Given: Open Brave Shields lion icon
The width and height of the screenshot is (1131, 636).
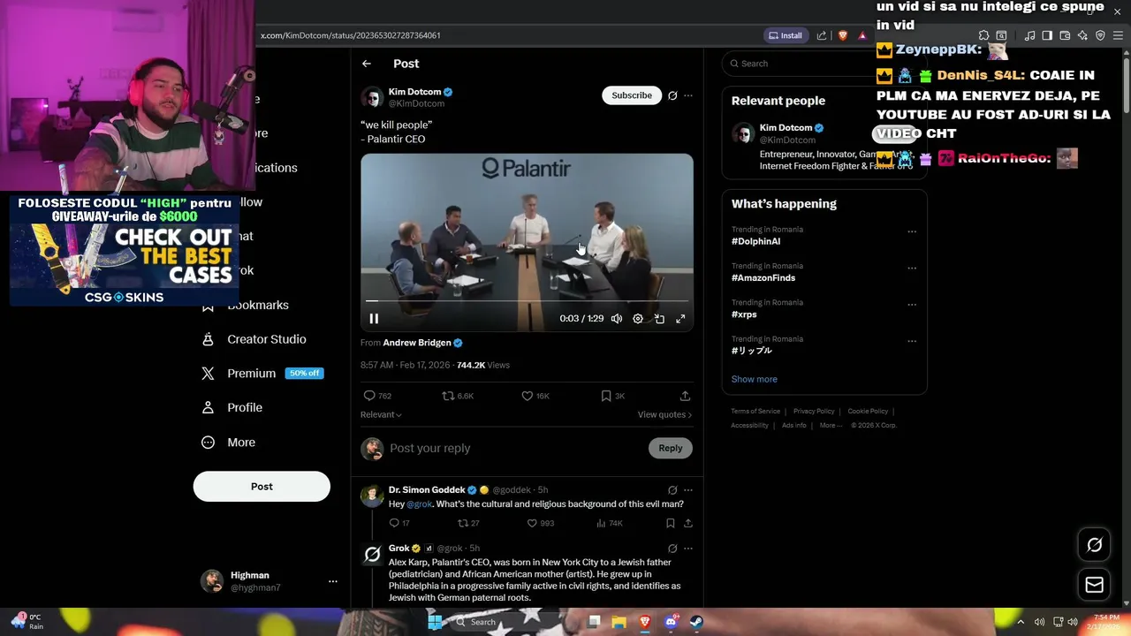Looking at the screenshot, I should point(842,35).
